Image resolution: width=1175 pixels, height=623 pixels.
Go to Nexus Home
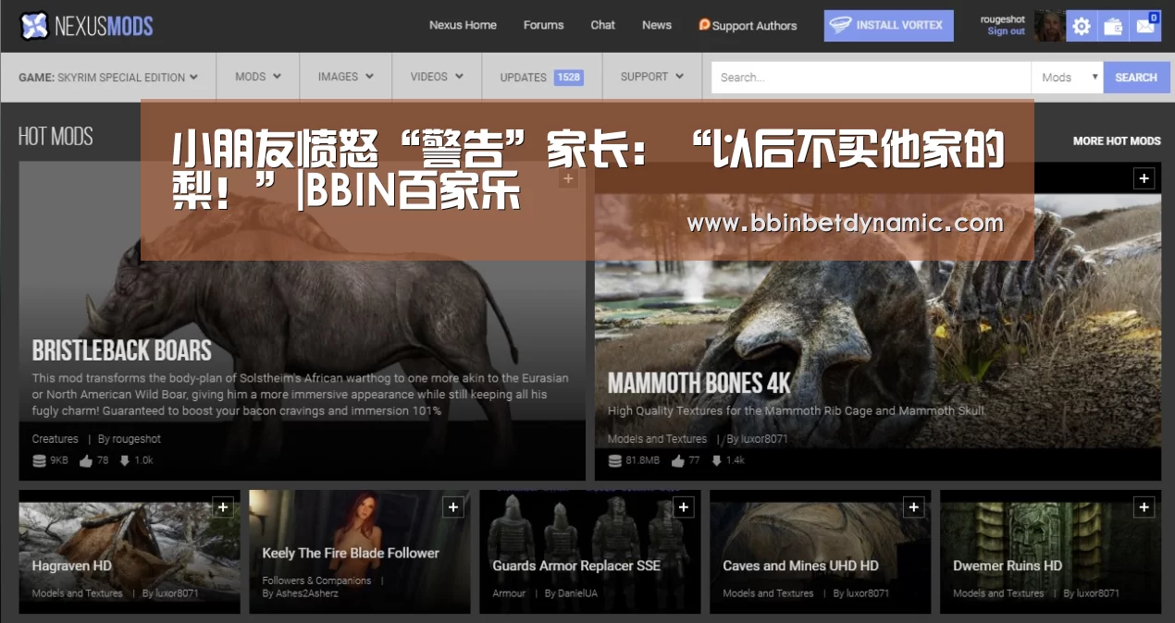(x=463, y=25)
